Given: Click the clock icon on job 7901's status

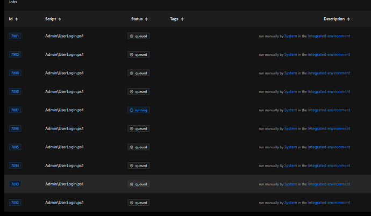Looking at the screenshot, I should pyautogui.click(x=131, y=36).
